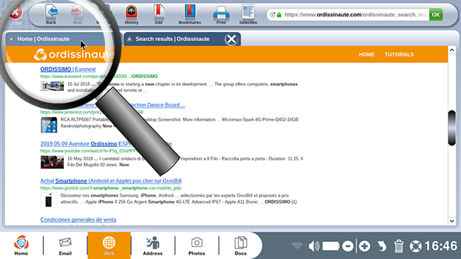Open HOME in the orange header
This screenshot has height=259, width=461.
tap(367, 55)
